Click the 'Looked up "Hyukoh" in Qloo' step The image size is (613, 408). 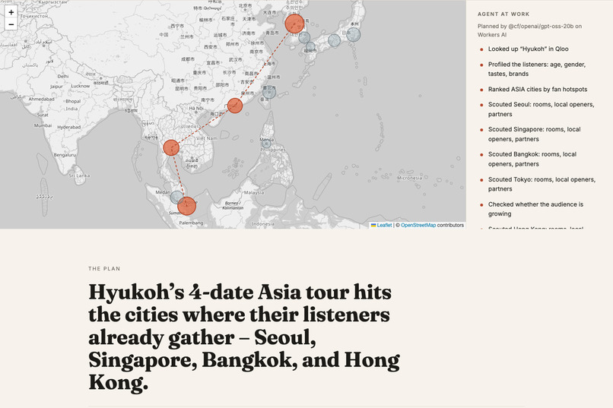click(x=528, y=49)
